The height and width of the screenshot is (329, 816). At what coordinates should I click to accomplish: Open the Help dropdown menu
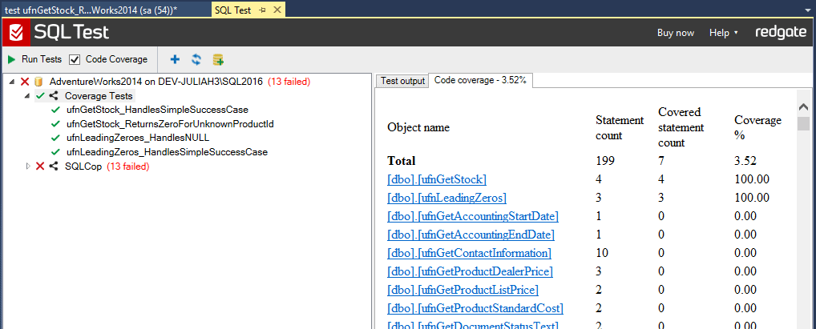[x=723, y=33]
